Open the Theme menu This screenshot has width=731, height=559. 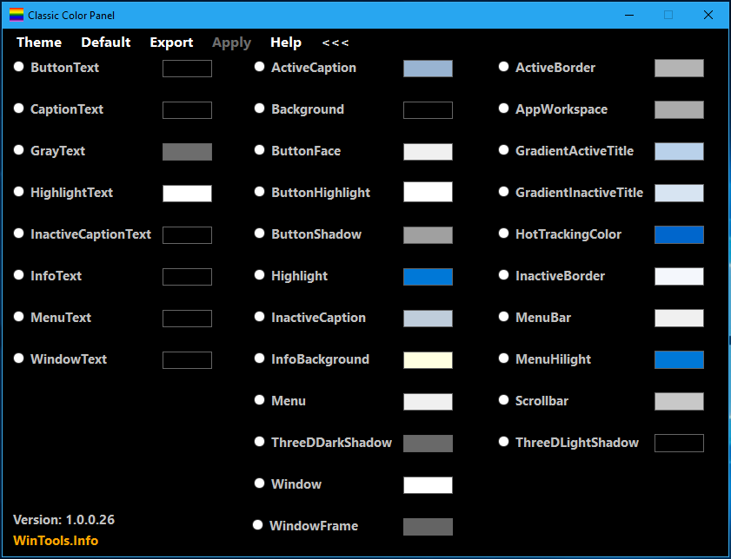39,43
